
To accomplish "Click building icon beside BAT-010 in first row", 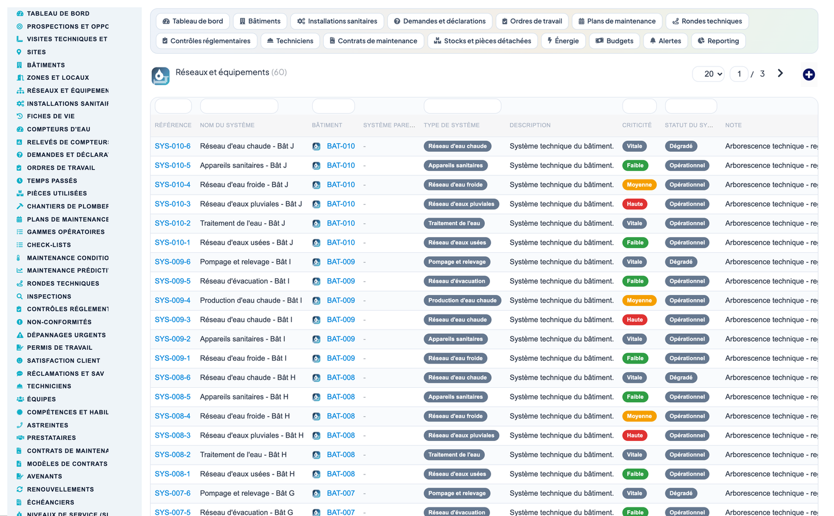I will click(x=316, y=147).
